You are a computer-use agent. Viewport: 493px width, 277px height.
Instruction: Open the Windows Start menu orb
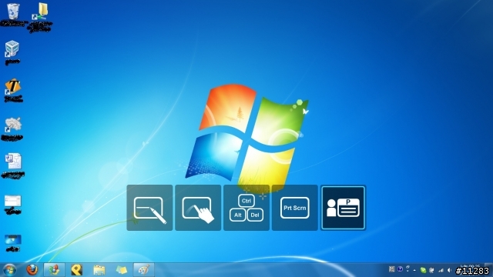pos(9,270)
